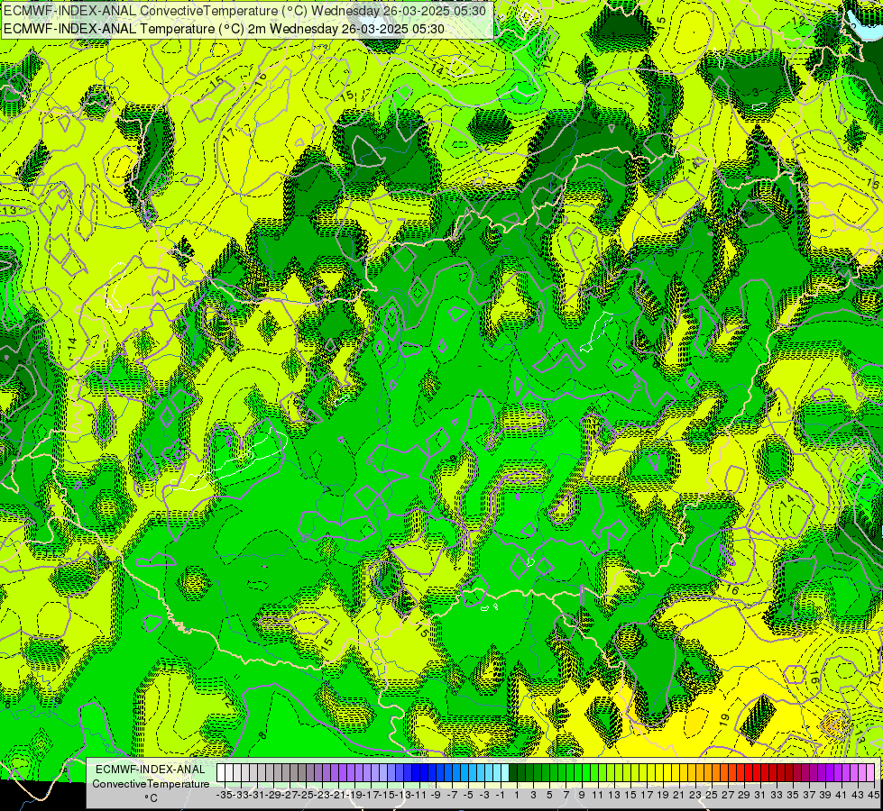Image resolution: width=883 pixels, height=811 pixels.
Task: Select the ConvectiveTemperature label in the legend
Action: coord(151,783)
